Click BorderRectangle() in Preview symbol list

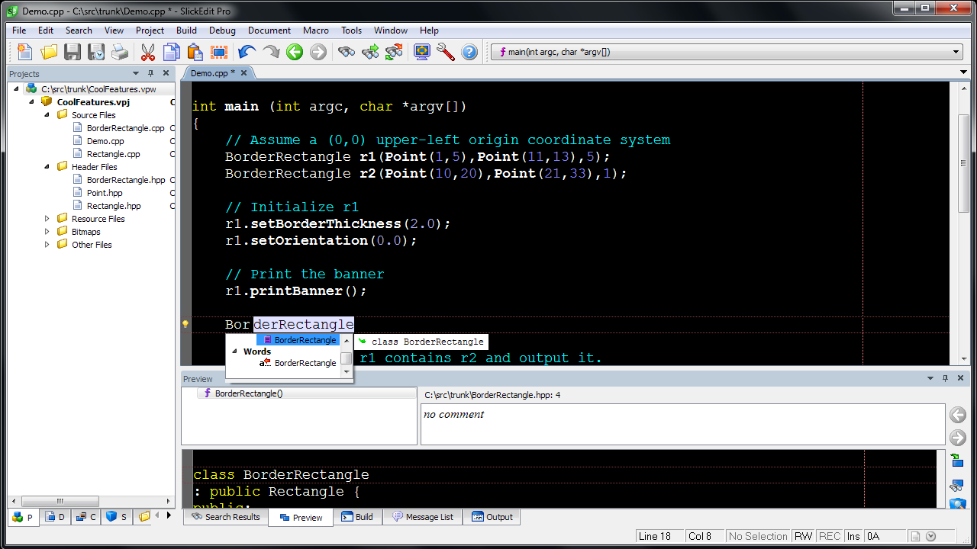pyautogui.click(x=249, y=393)
